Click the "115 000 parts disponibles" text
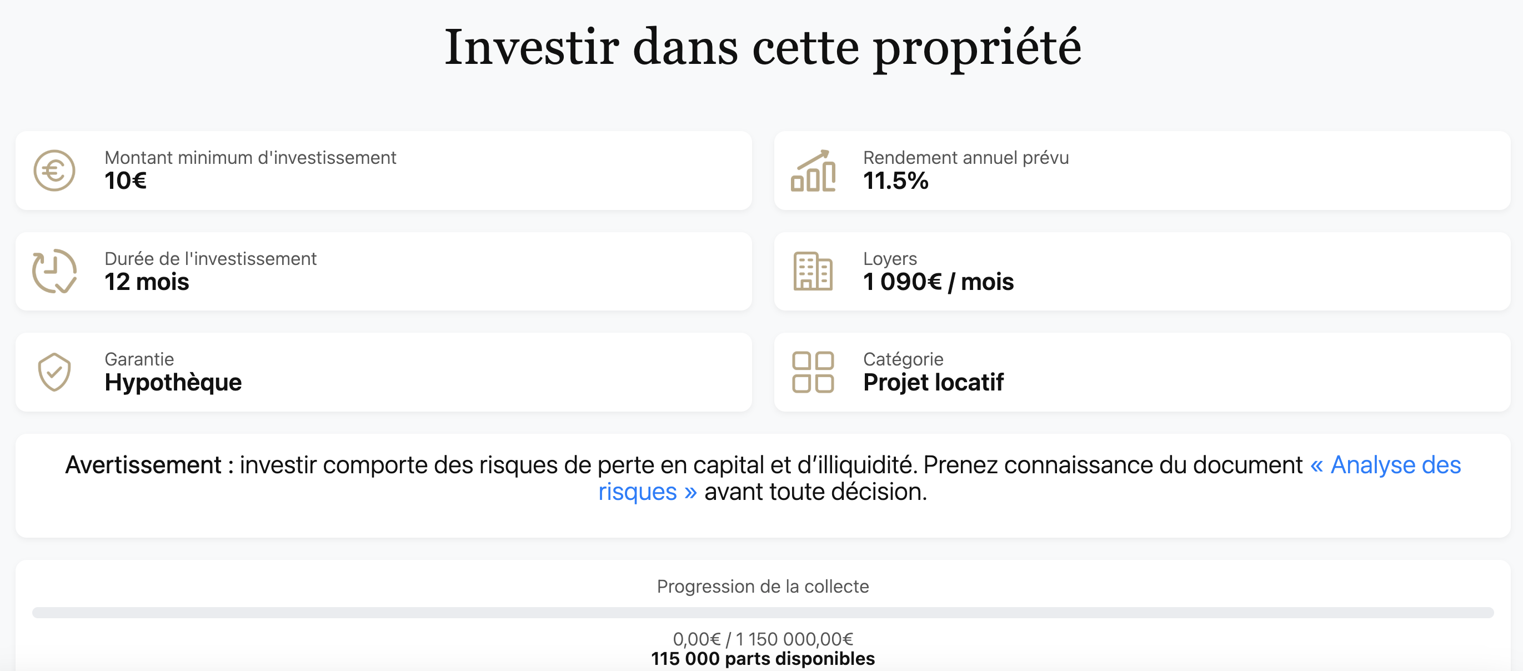1523x671 pixels. tap(763, 659)
